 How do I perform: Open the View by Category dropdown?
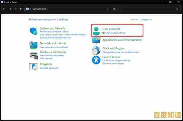[146, 20]
